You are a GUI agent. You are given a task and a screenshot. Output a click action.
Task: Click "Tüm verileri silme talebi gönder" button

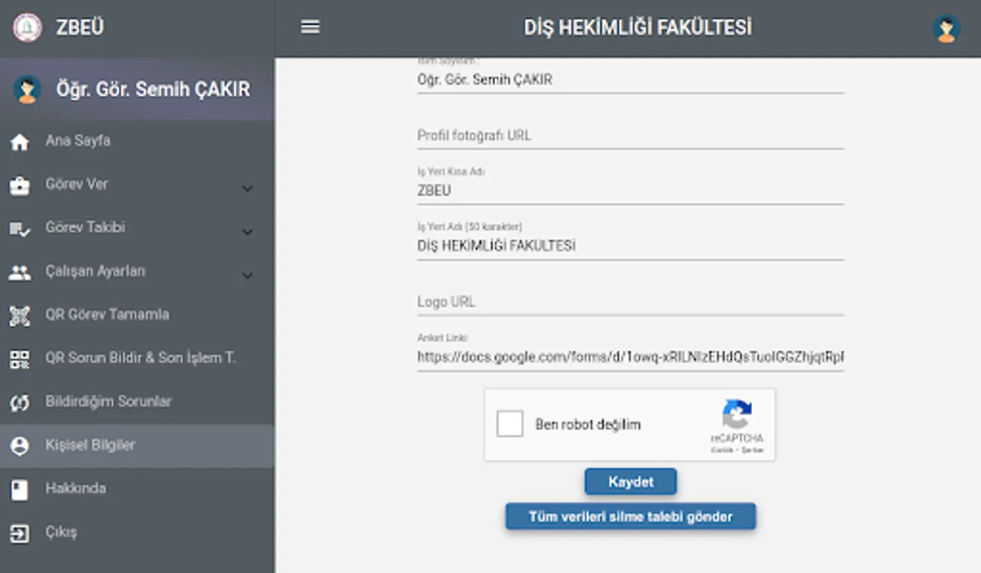(x=630, y=516)
